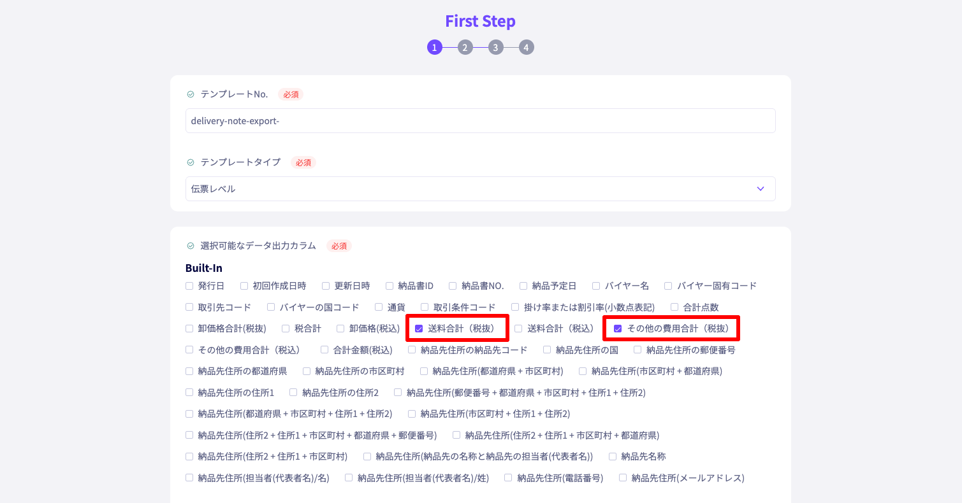Click the dropdown chevron arrow for 伝票レベル

pyautogui.click(x=760, y=189)
